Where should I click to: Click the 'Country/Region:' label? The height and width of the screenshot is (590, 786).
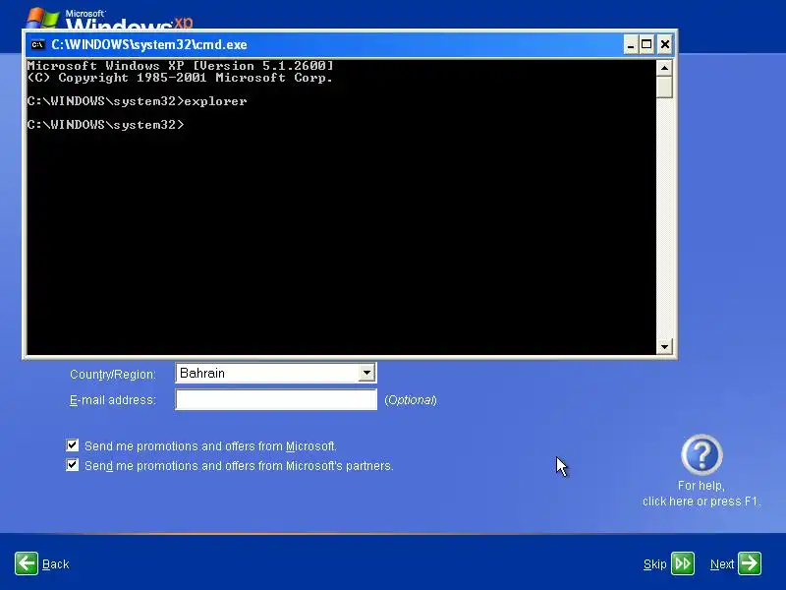pos(113,375)
